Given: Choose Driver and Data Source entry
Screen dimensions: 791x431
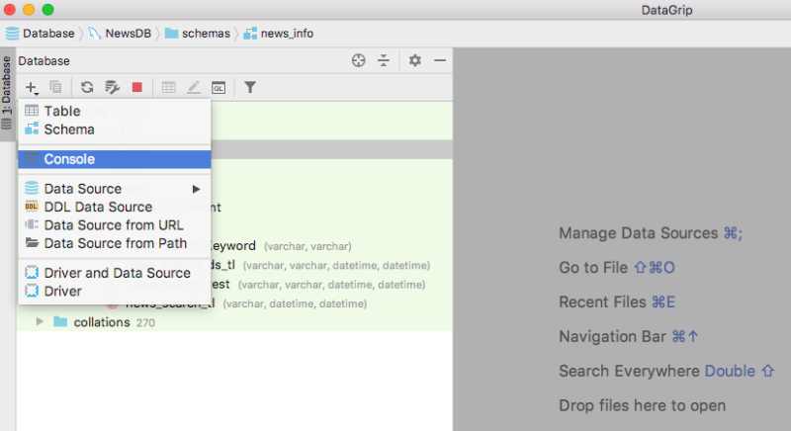Looking at the screenshot, I should (x=114, y=273).
